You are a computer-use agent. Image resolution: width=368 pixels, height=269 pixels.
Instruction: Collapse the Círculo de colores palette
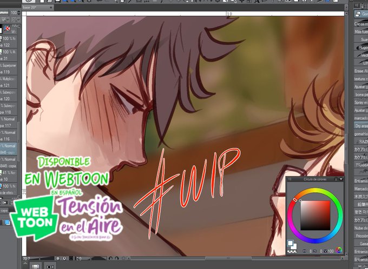(336, 179)
